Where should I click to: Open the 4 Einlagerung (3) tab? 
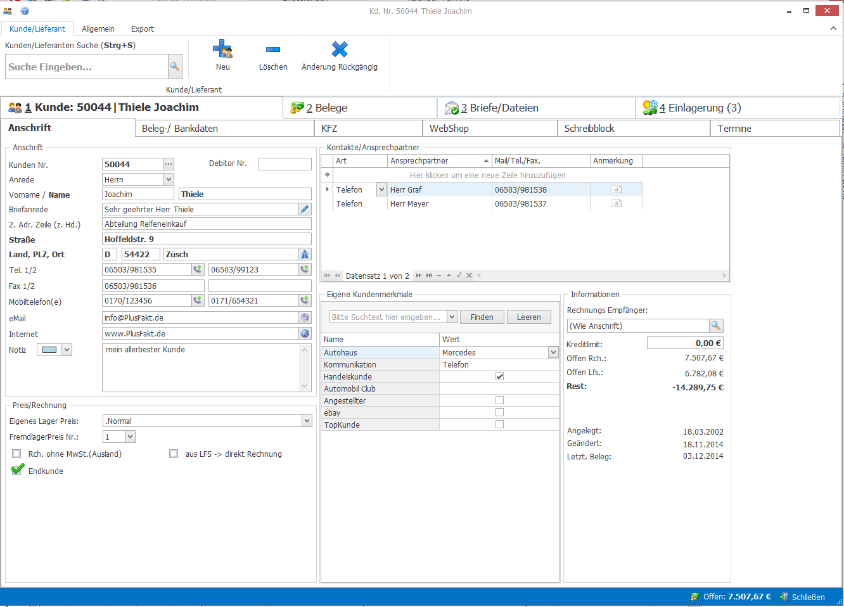click(738, 108)
